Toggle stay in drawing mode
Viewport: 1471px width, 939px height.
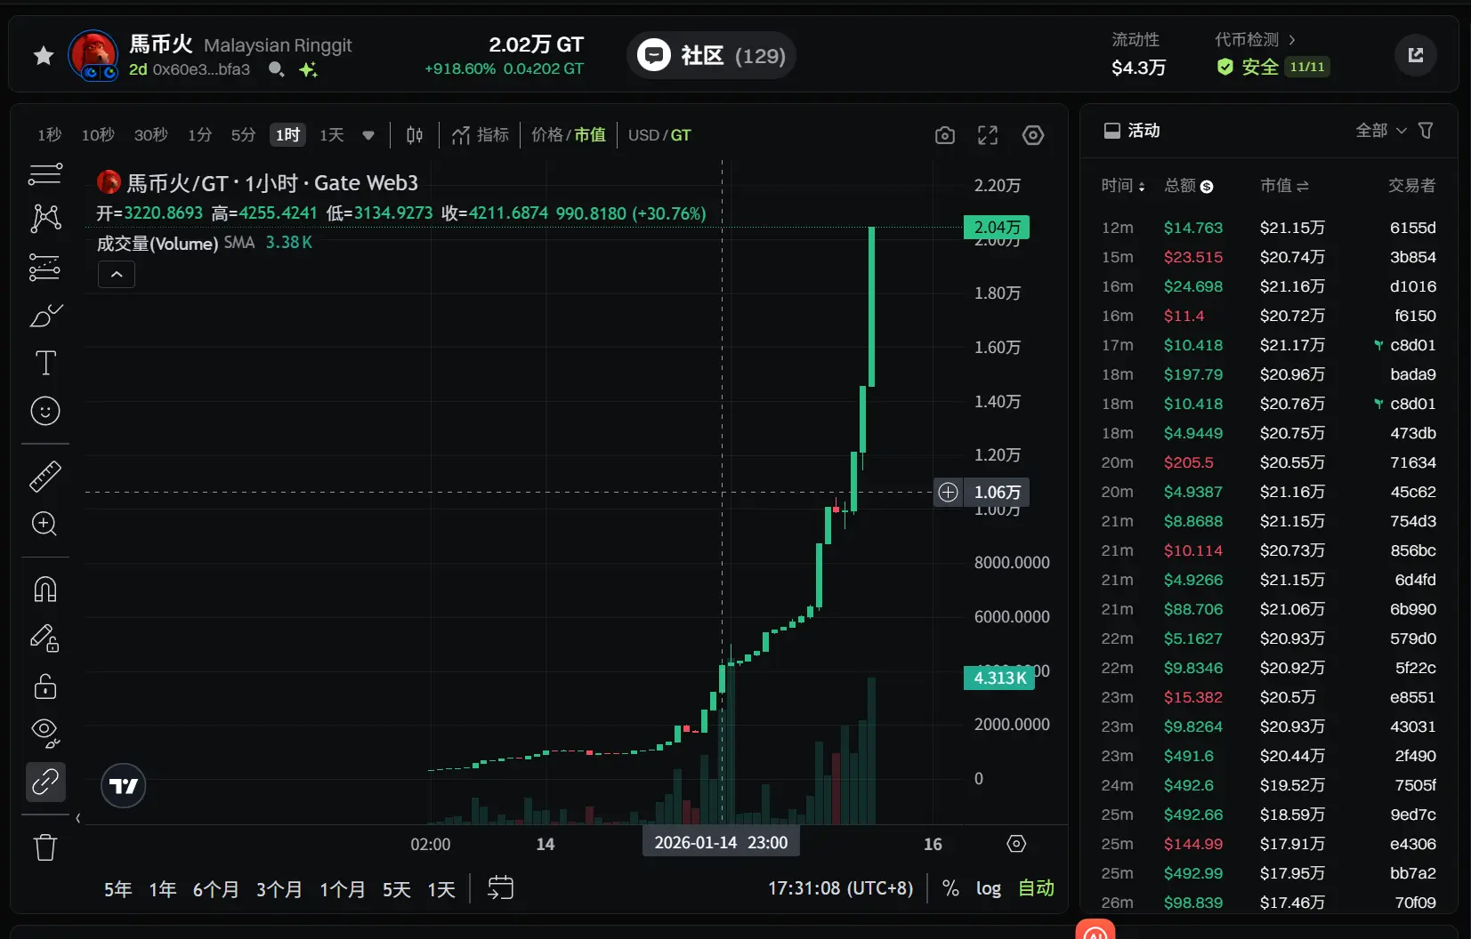click(x=45, y=638)
